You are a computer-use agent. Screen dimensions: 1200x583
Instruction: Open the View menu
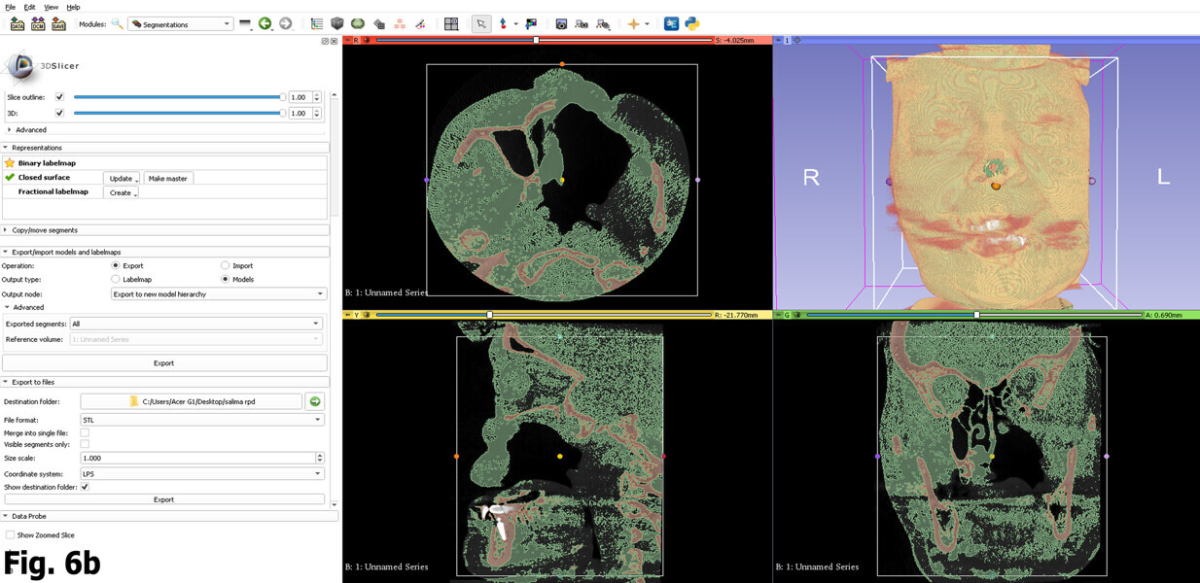pyautogui.click(x=51, y=7)
